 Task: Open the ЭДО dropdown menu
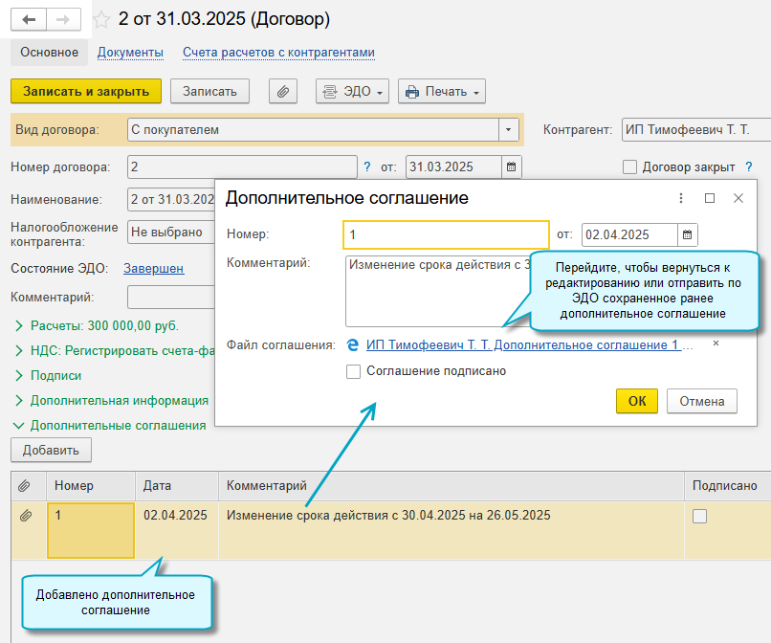click(x=352, y=92)
